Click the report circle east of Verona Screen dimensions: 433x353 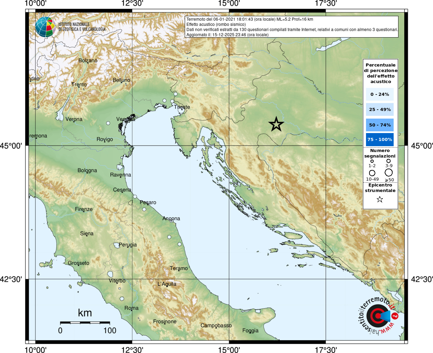[108, 123]
